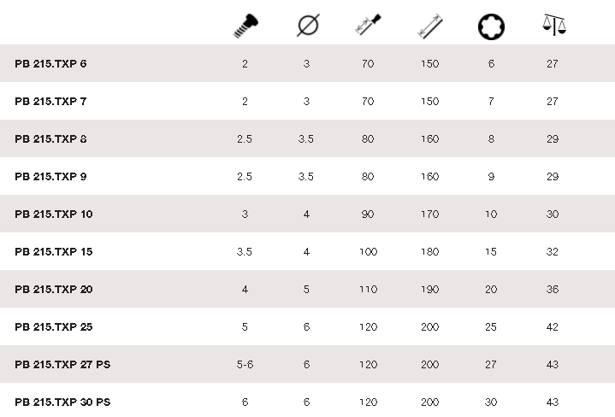Click the PB 215.TXP 25 label
Screen dimensions: 615x417
coord(54,327)
